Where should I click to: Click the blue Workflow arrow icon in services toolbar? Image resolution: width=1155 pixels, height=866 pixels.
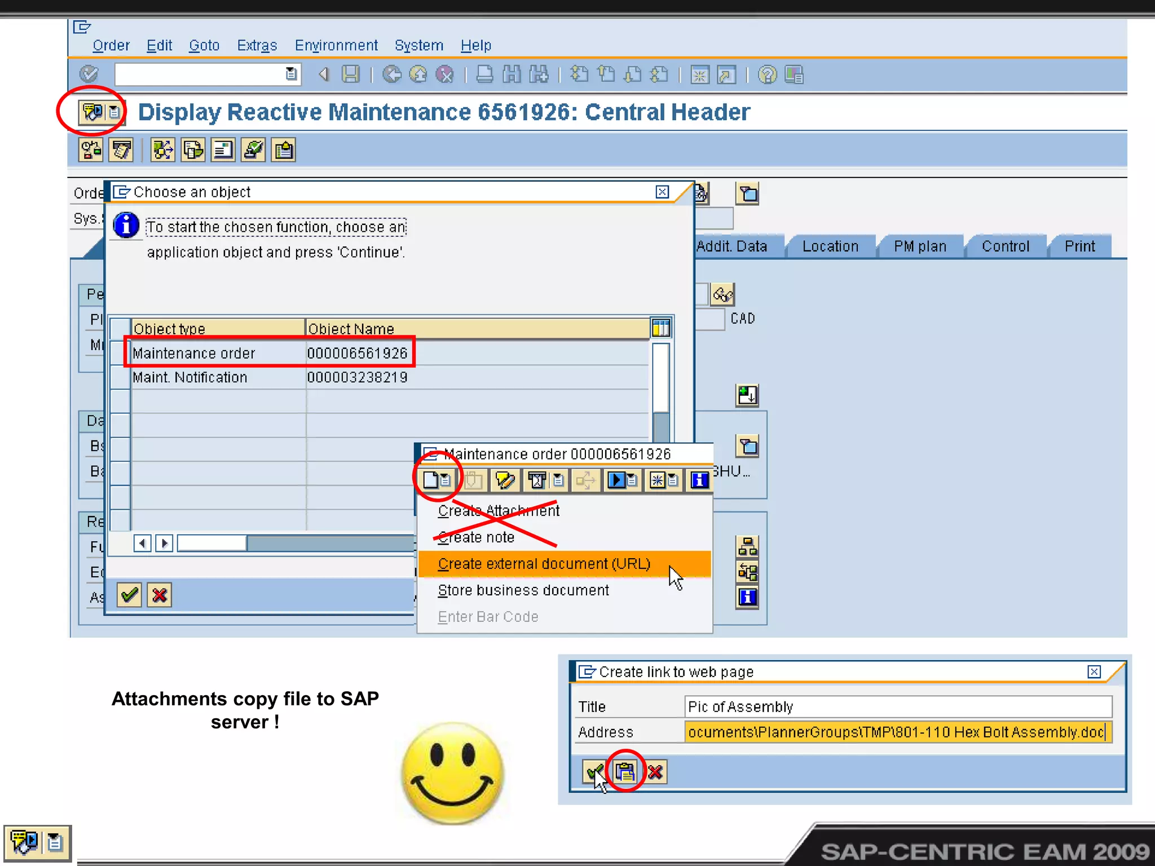(x=622, y=480)
